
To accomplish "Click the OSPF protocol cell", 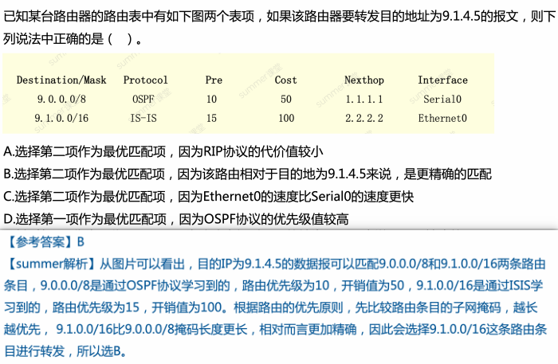I will click(145, 100).
